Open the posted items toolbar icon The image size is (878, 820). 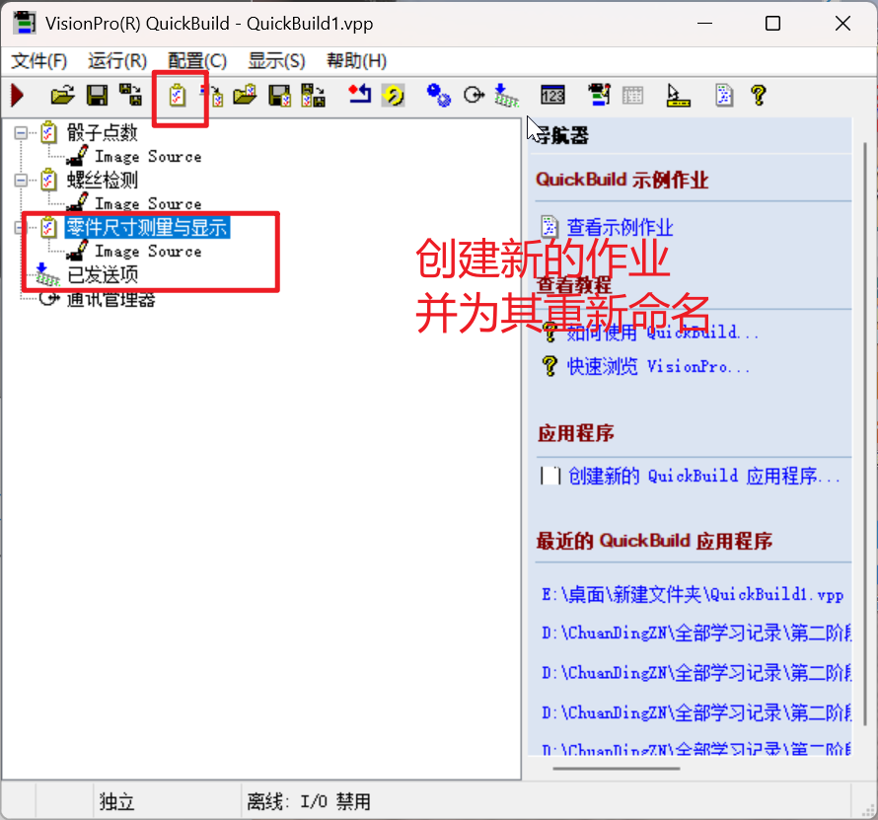click(507, 95)
